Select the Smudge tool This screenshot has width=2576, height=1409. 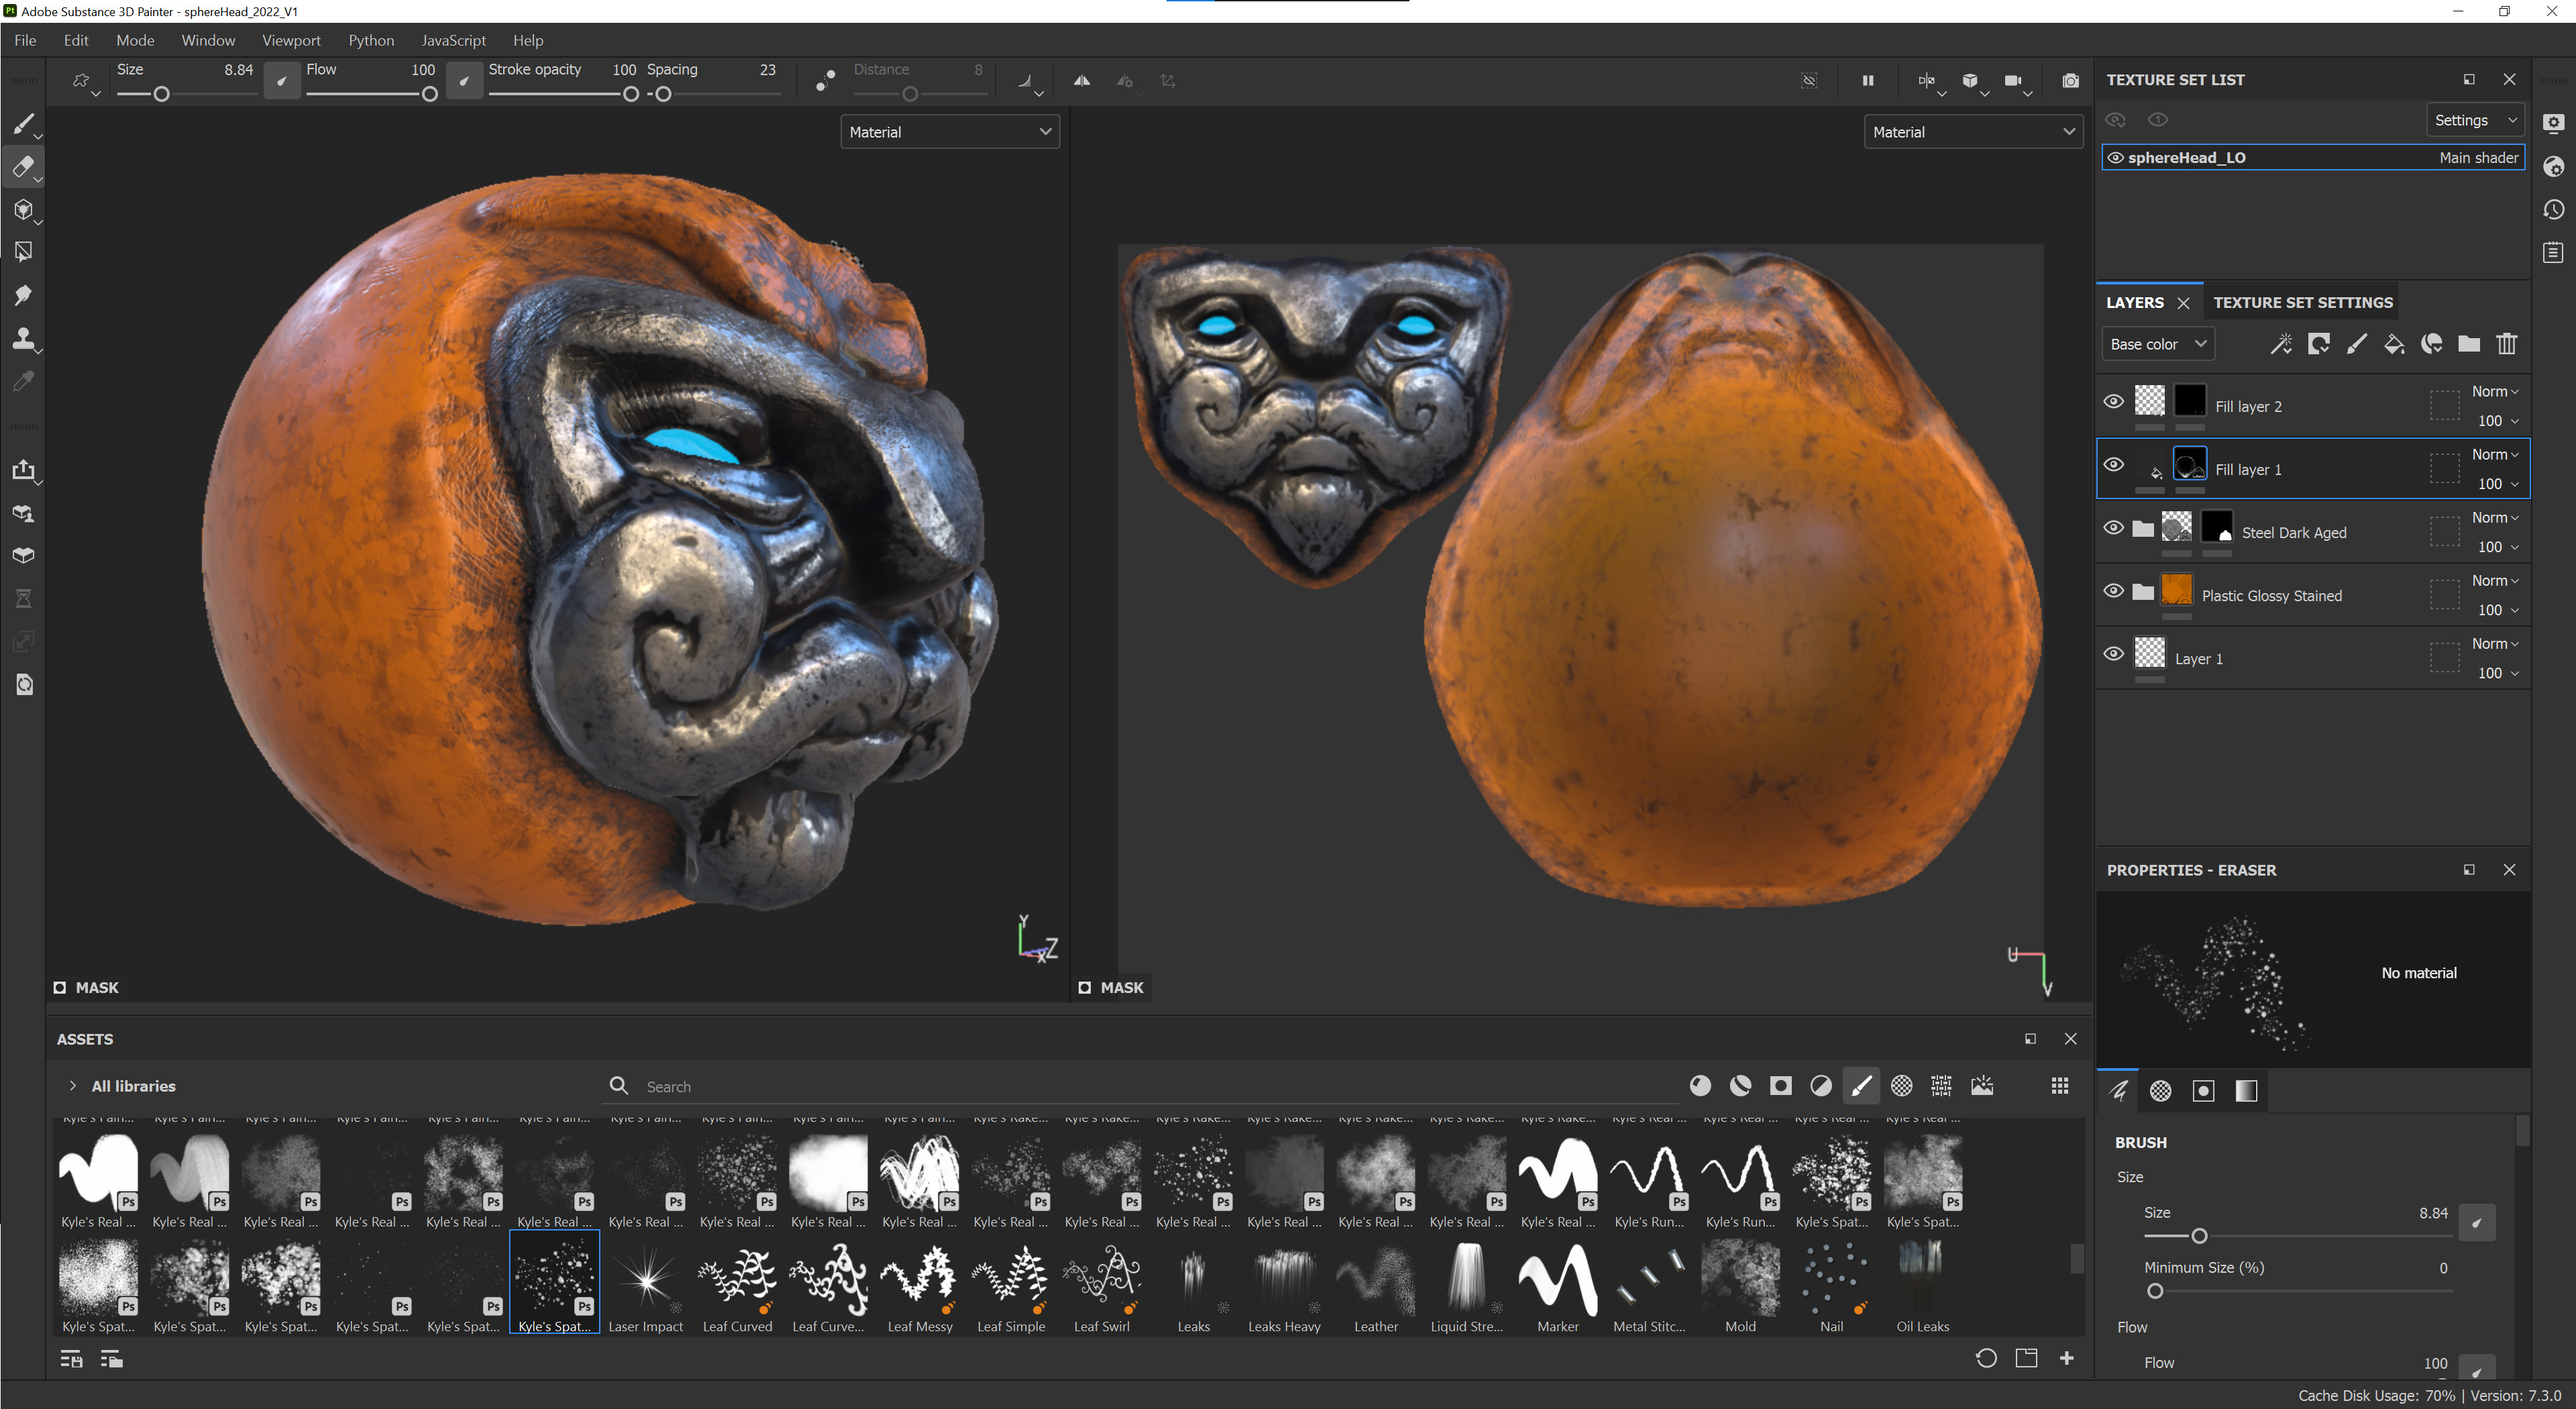pos(22,295)
